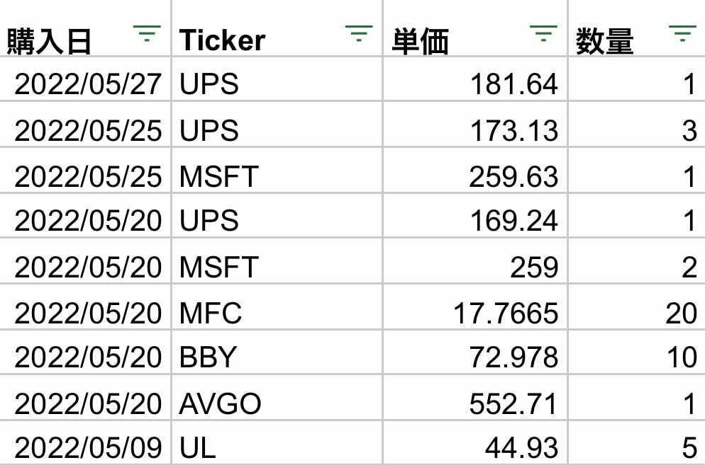This screenshot has height=465, width=705.
Task: Open the filter icon for 購入日 column
Action: point(147,33)
